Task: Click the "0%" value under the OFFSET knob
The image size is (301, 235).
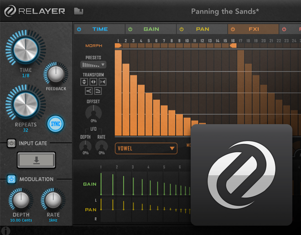Action: pos(93,121)
